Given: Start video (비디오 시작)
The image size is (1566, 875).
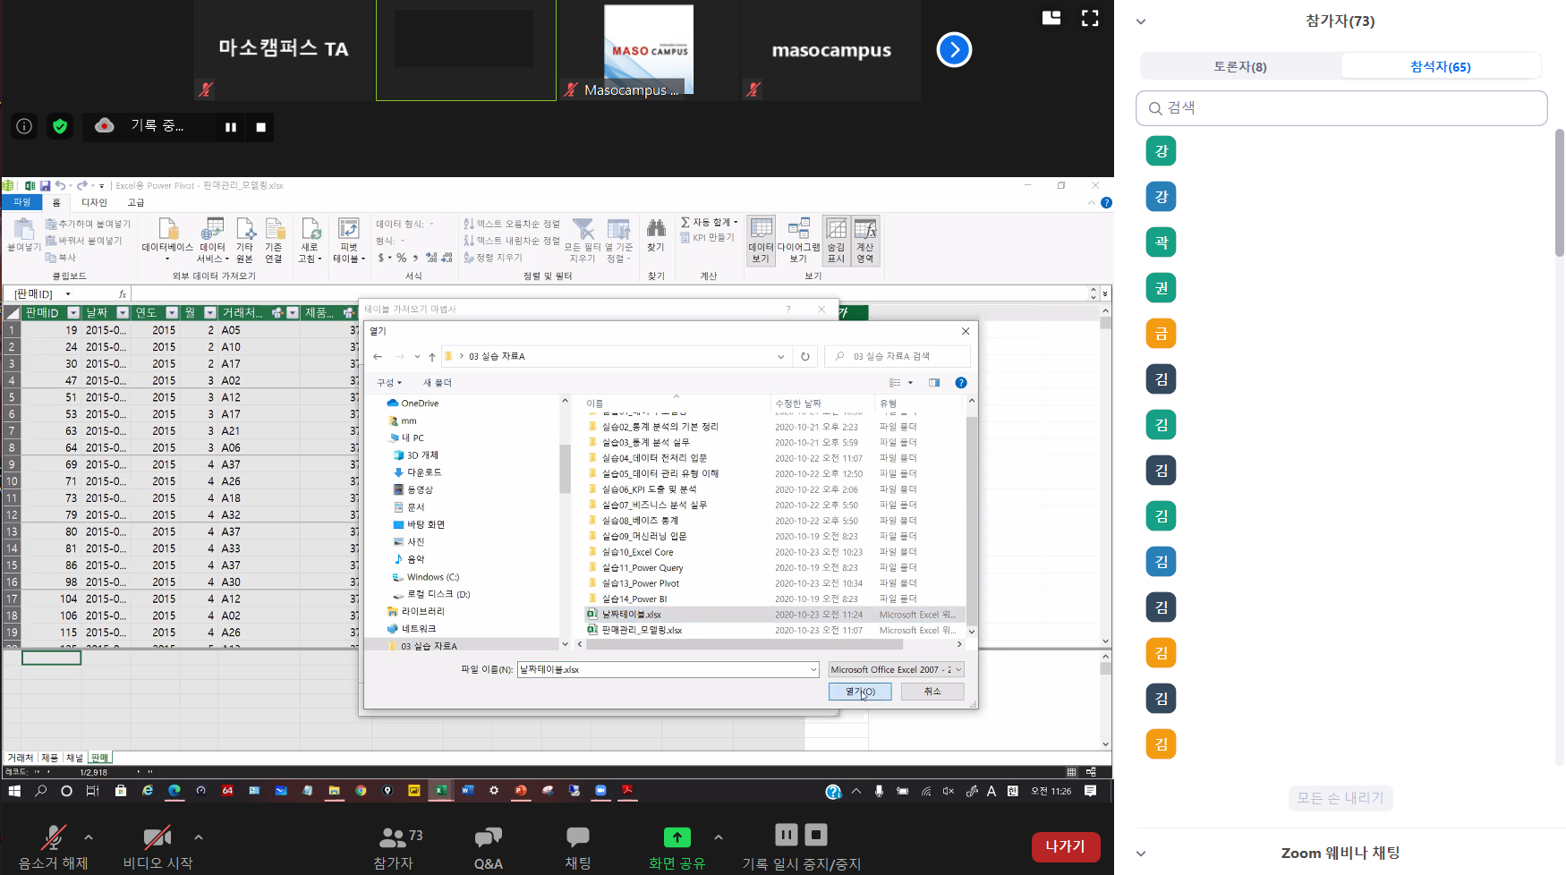Looking at the screenshot, I should (x=157, y=846).
